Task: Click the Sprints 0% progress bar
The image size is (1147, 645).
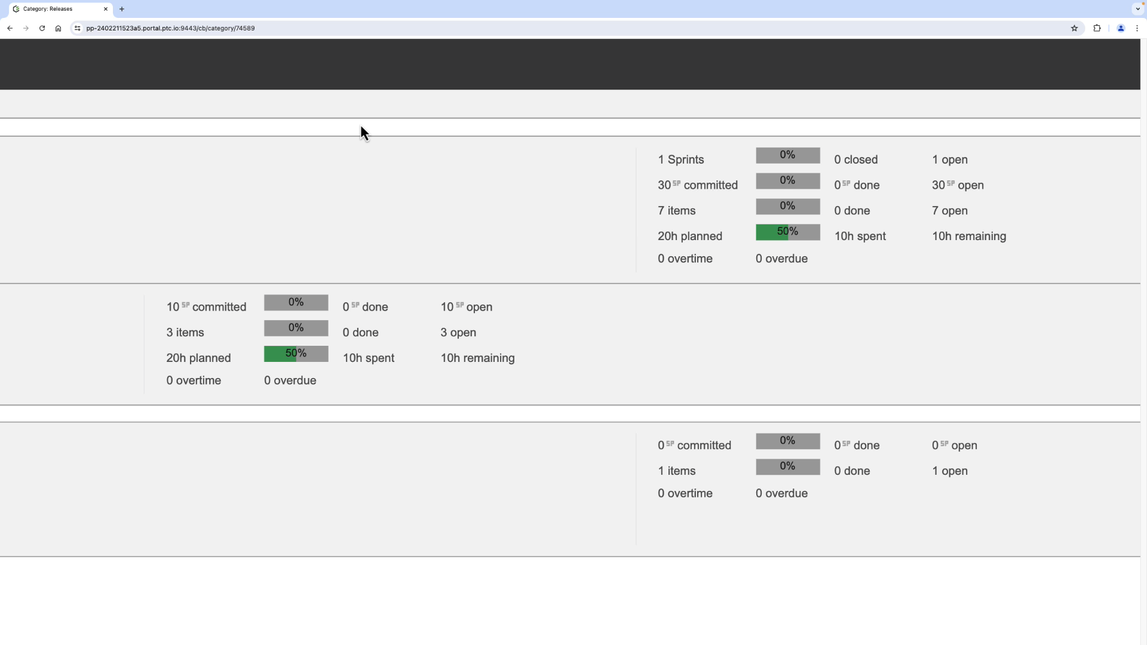Action: [787, 155]
